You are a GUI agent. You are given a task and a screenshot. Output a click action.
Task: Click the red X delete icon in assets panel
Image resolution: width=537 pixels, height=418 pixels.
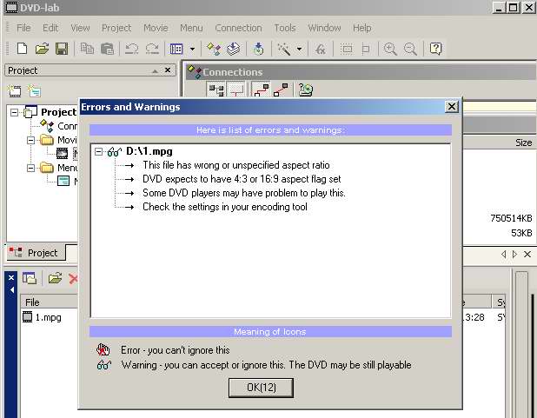coord(73,279)
